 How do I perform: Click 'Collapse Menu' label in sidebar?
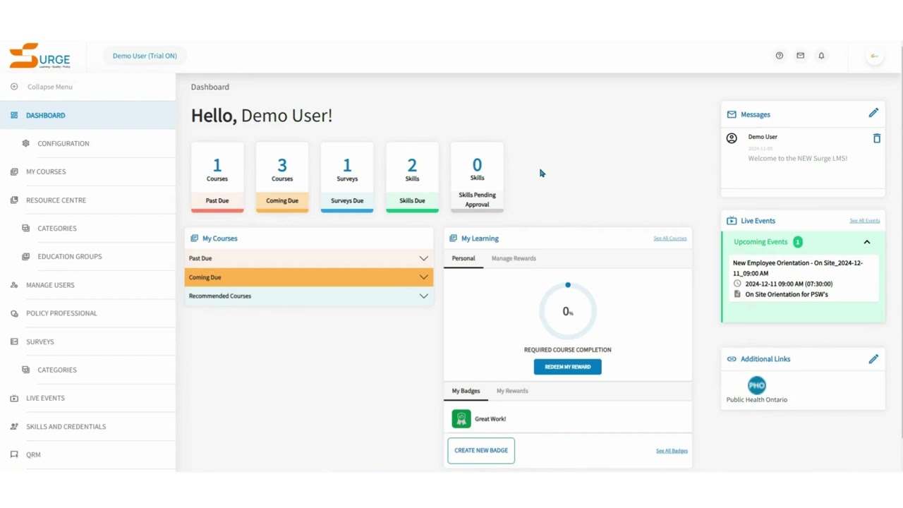point(50,87)
